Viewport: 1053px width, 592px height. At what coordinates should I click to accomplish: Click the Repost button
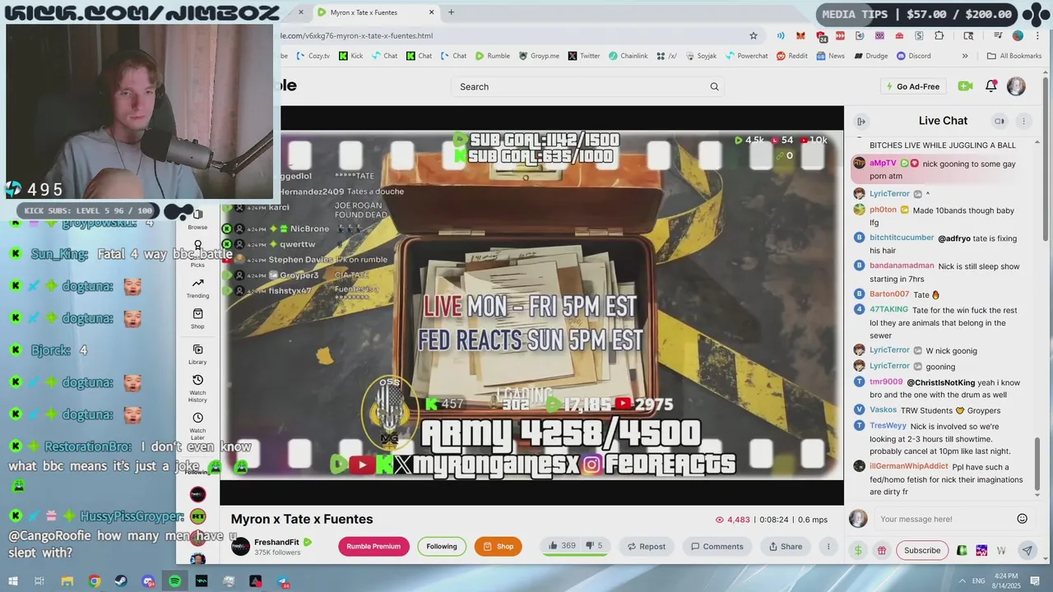click(646, 546)
